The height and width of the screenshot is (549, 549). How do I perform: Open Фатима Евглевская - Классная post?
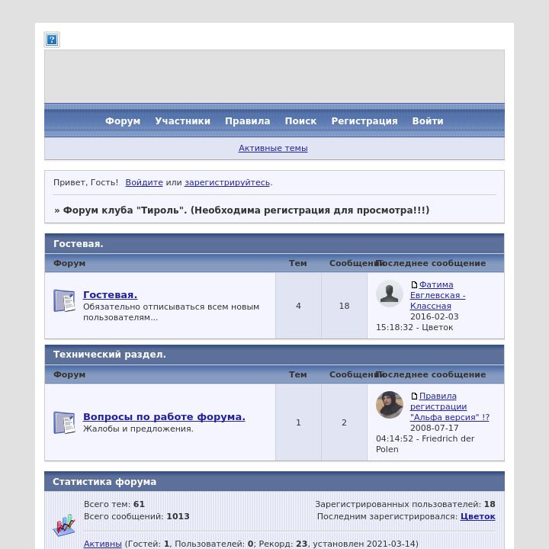(x=438, y=295)
